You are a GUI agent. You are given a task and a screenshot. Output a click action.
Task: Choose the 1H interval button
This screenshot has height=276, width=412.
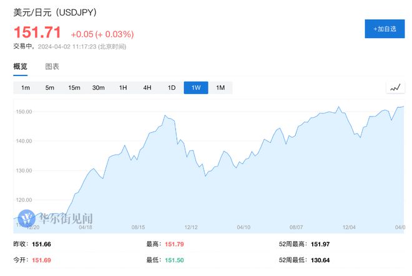point(123,88)
